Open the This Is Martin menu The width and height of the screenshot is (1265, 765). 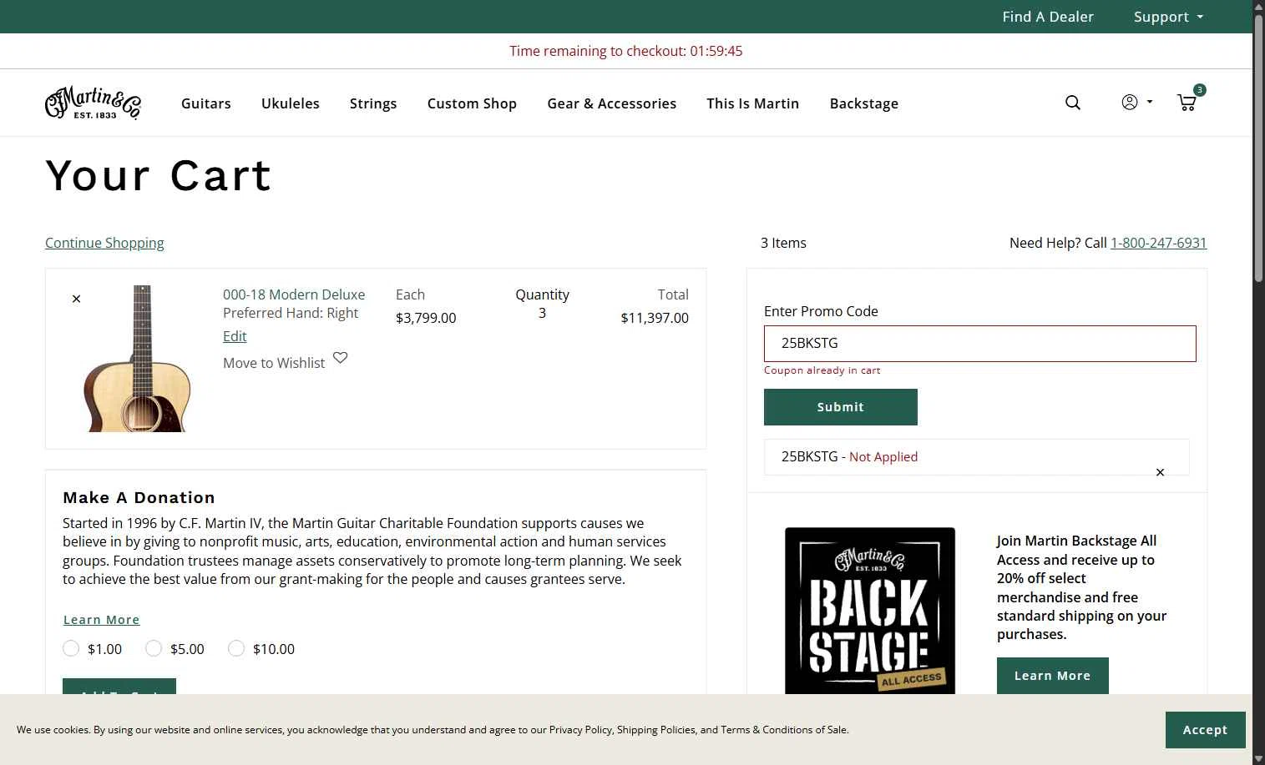click(753, 103)
